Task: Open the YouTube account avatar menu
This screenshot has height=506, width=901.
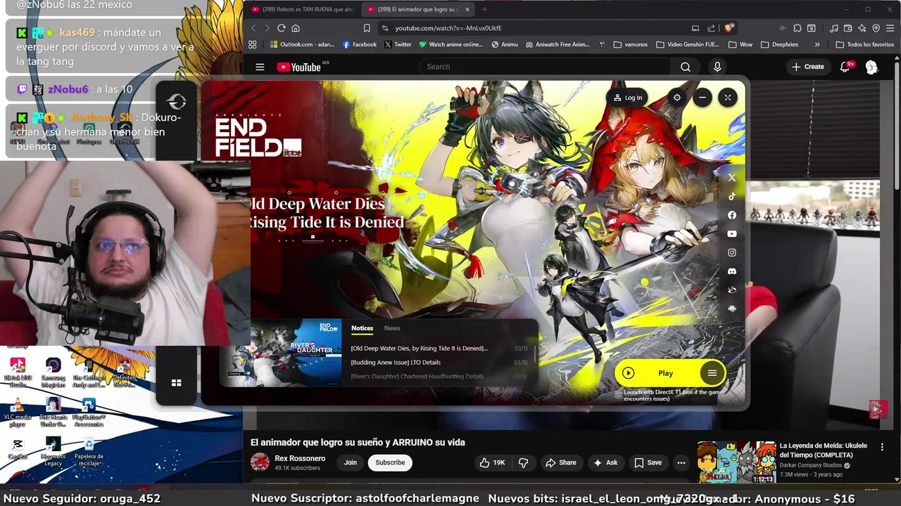Action: pos(871,67)
